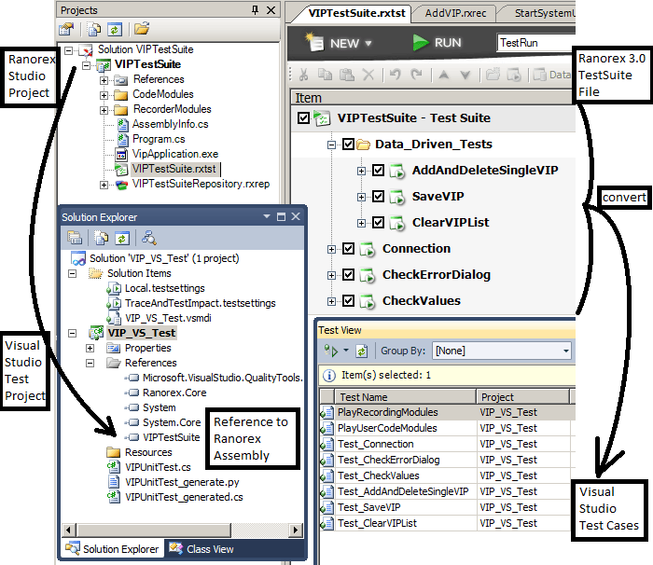Click the VIPTestSuiteRepository.rxrep file icon
The width and height of the screenshot is (653, 565).
(121, 185)
